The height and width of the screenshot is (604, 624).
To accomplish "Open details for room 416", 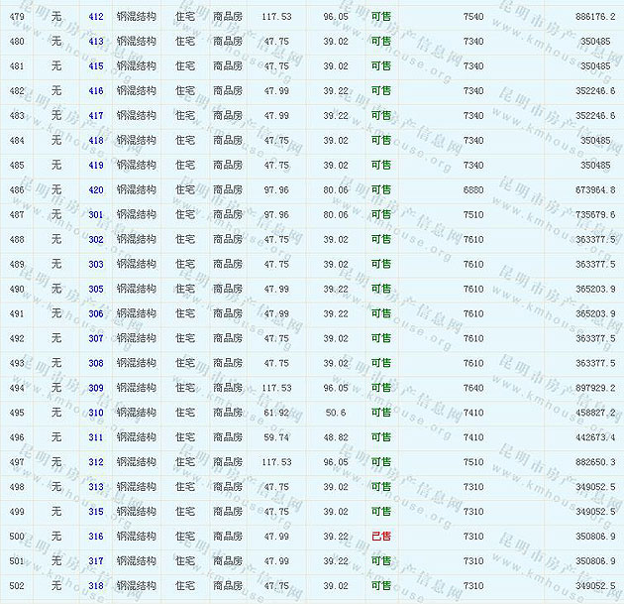I will (95, 91).
